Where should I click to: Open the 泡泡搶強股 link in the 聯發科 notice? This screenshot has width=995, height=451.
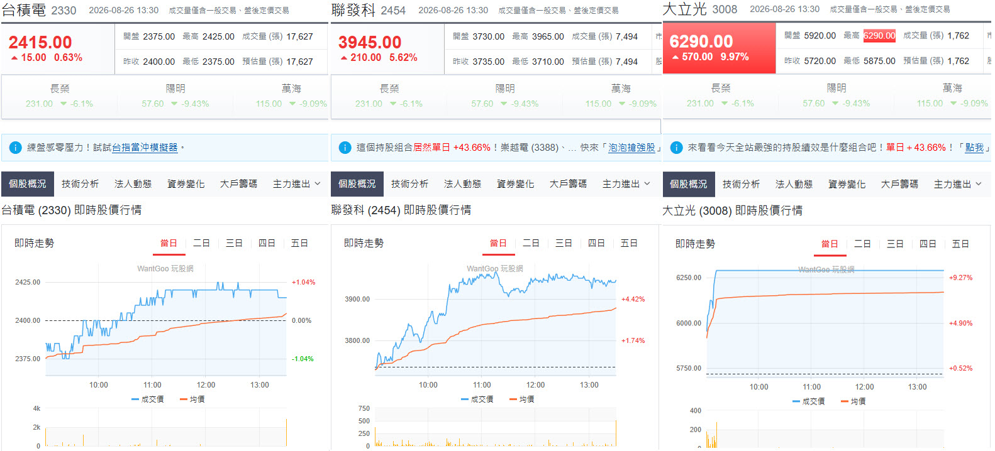(x=631, y=148)
